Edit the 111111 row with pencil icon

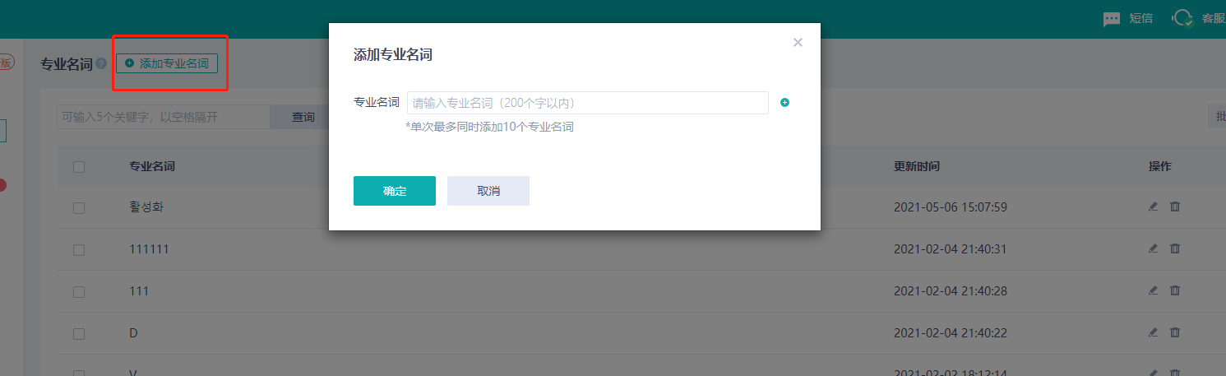1153,248
